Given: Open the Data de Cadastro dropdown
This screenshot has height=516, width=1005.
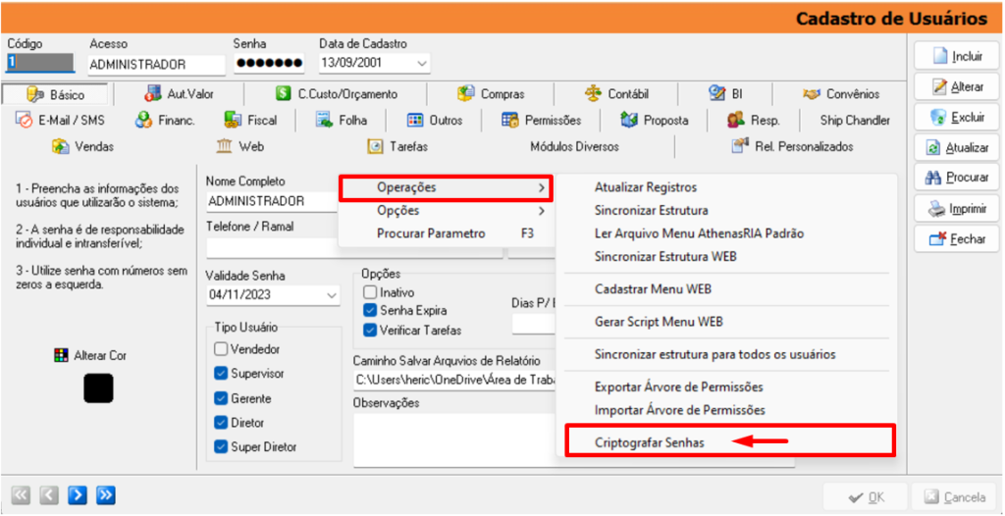Looking at the screenshot, I should tap(421, 64).
